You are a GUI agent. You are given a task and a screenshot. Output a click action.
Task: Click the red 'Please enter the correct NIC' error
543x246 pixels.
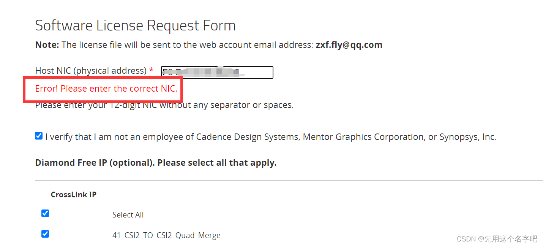106,89
